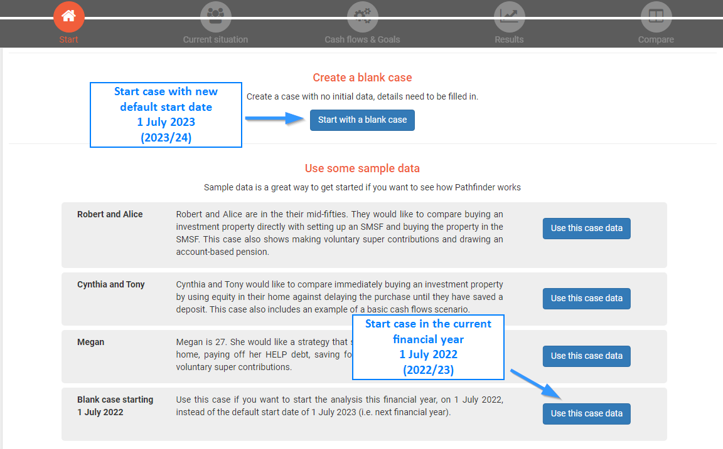Viewport: 723px width, 449px height.
Task: Select the Cash flows & Goals gears icon
Action: (362, 16)
